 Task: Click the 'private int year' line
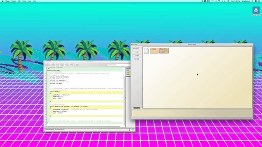[56, 83]
